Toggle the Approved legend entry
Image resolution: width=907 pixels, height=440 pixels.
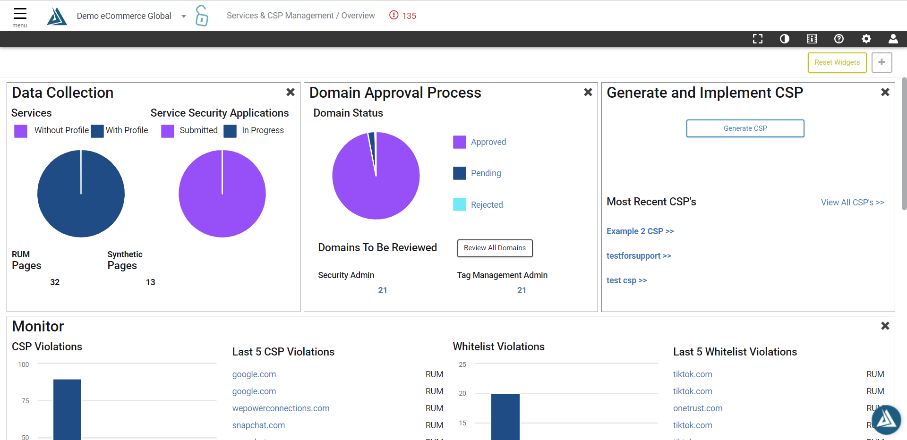[479, 142]
